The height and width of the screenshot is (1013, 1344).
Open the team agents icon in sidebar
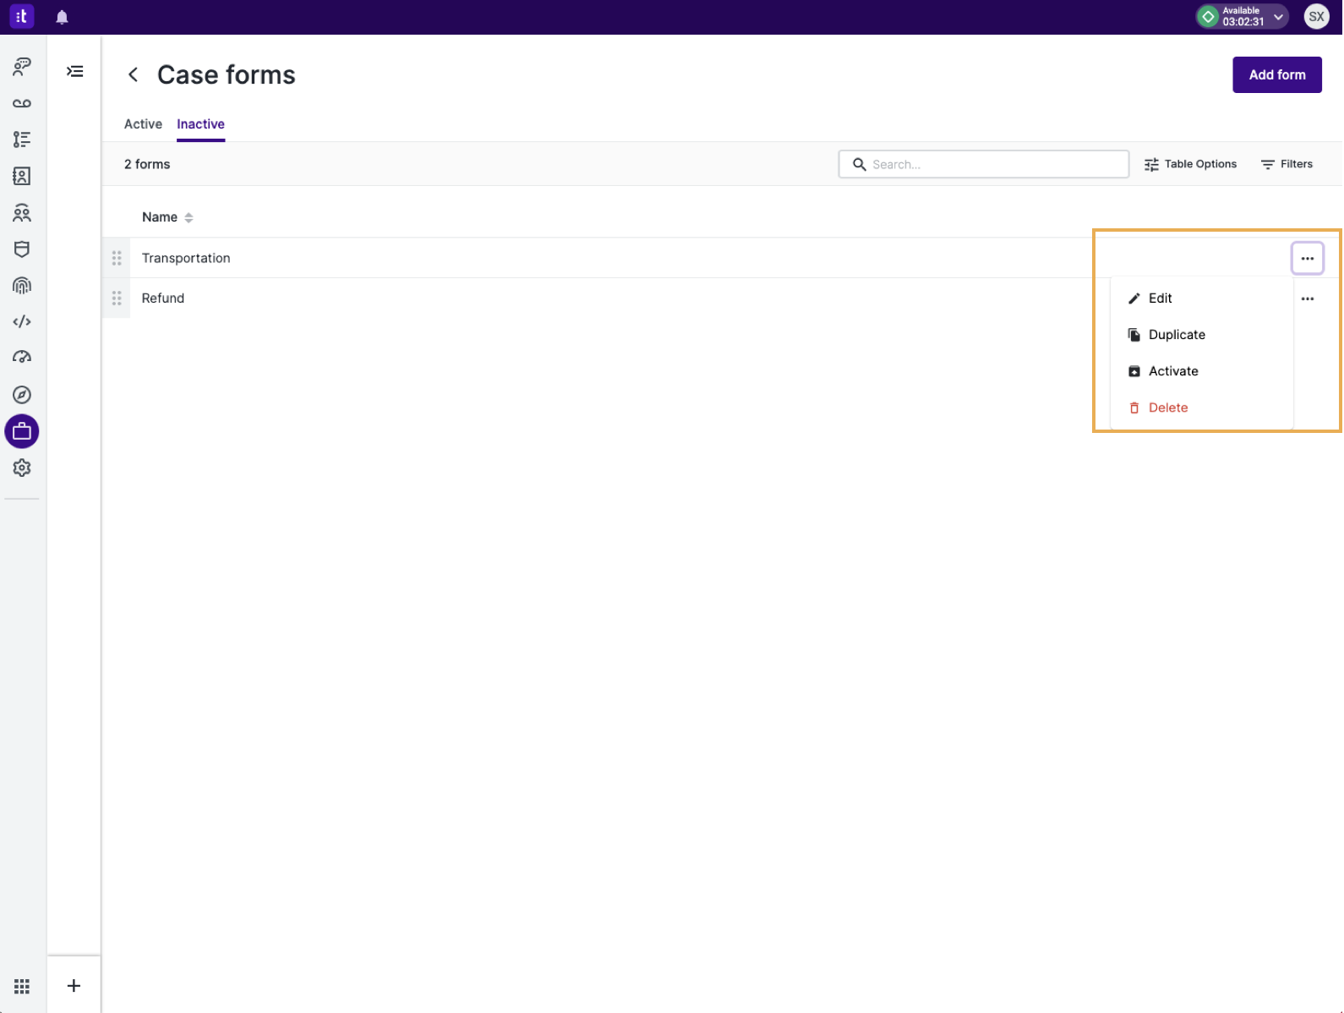pyautogui.click(x=22, y=213)
